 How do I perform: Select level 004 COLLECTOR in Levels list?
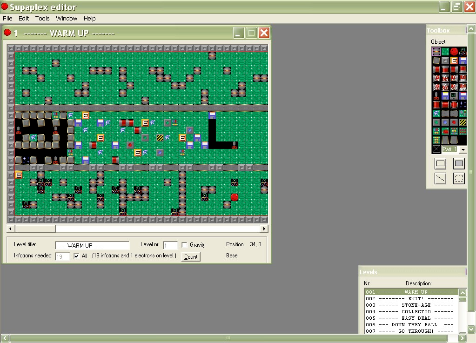(x=411, y=312)
